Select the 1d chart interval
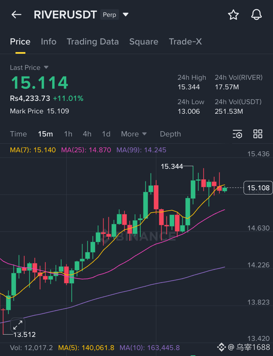Viewport: 273px width, 356px height. (106, 134)
